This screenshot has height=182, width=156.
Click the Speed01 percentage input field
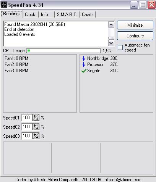[x=27, y=118]
